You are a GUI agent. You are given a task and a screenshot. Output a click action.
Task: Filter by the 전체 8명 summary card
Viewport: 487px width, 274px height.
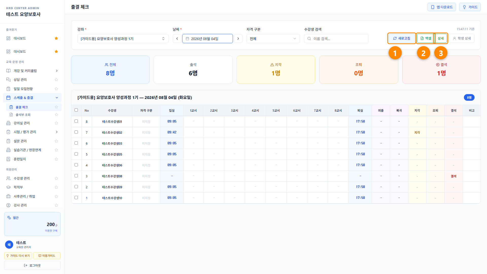(x=110, y=70)
